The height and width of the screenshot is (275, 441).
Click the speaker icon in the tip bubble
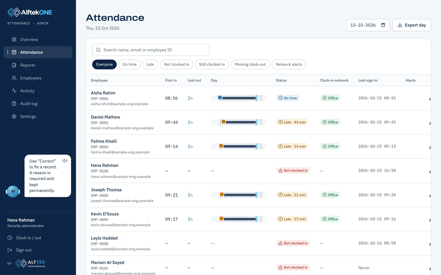click(65, 161)
